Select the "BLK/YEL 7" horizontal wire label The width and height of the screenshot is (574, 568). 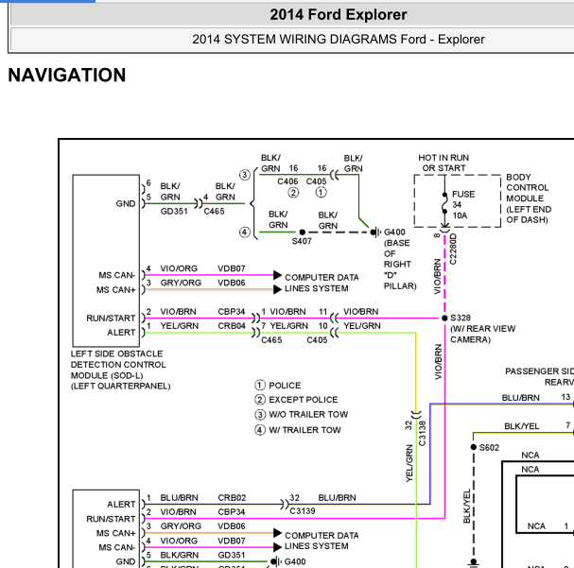[x=537, y=425]
